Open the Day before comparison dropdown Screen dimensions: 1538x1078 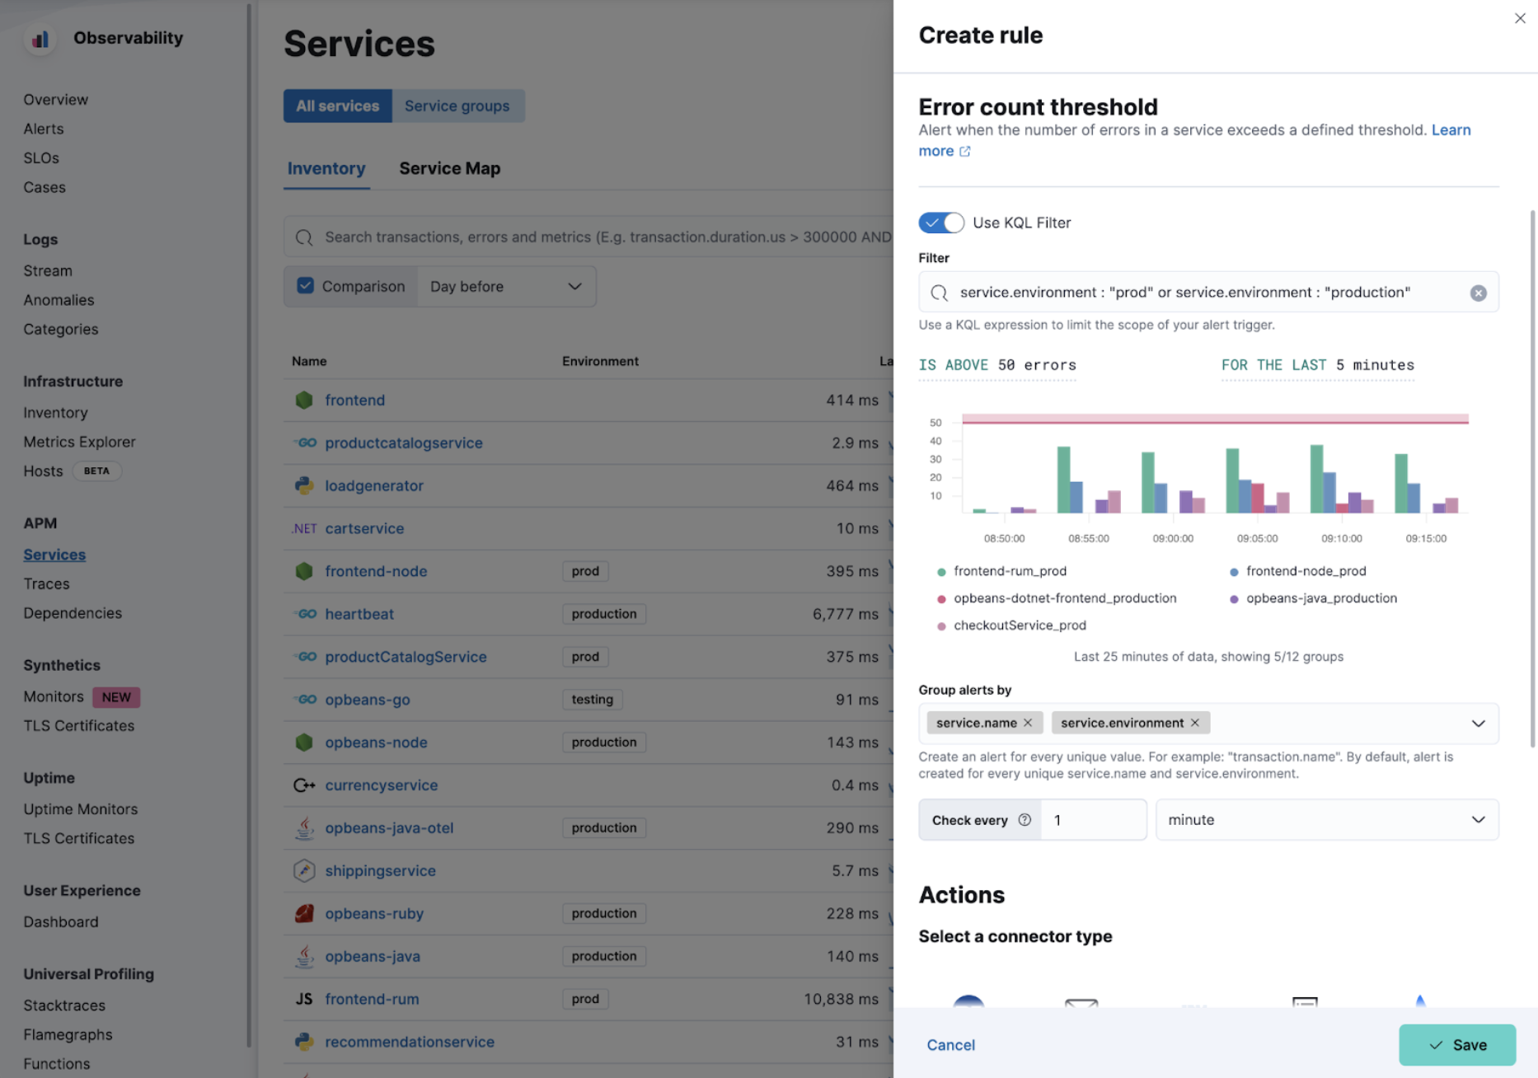(x=506, y=286)
